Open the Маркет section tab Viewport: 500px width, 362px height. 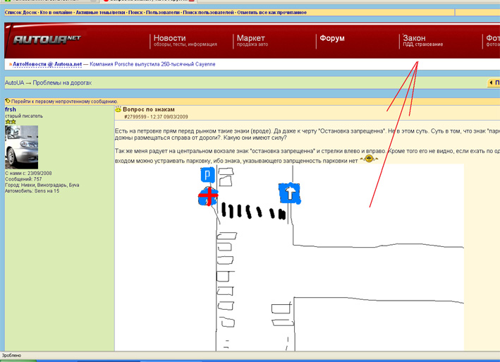coord(251,38)
